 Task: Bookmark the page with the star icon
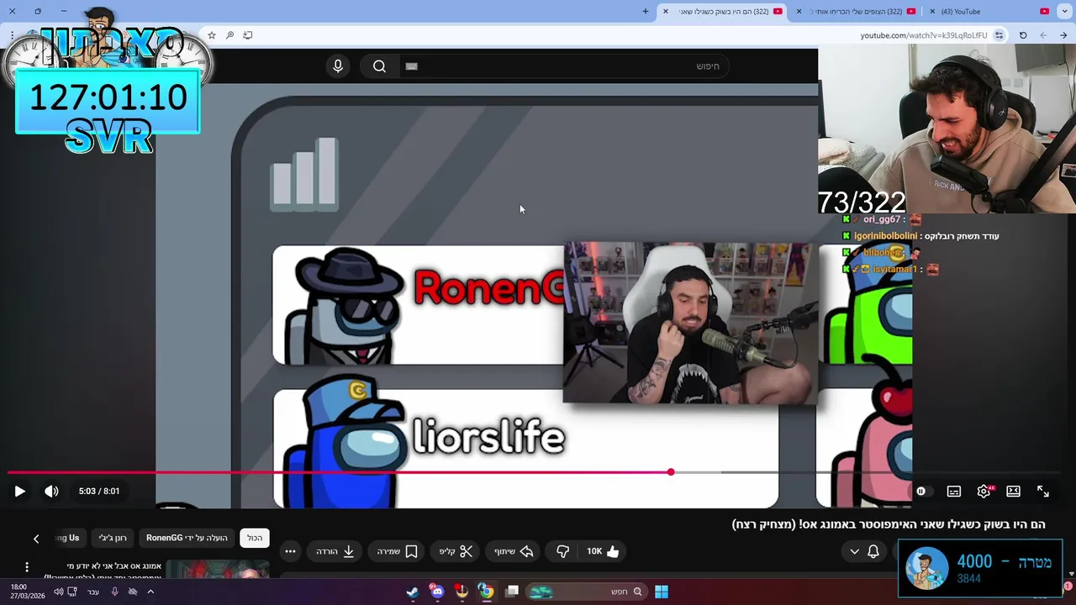click(x=212, y=35)
